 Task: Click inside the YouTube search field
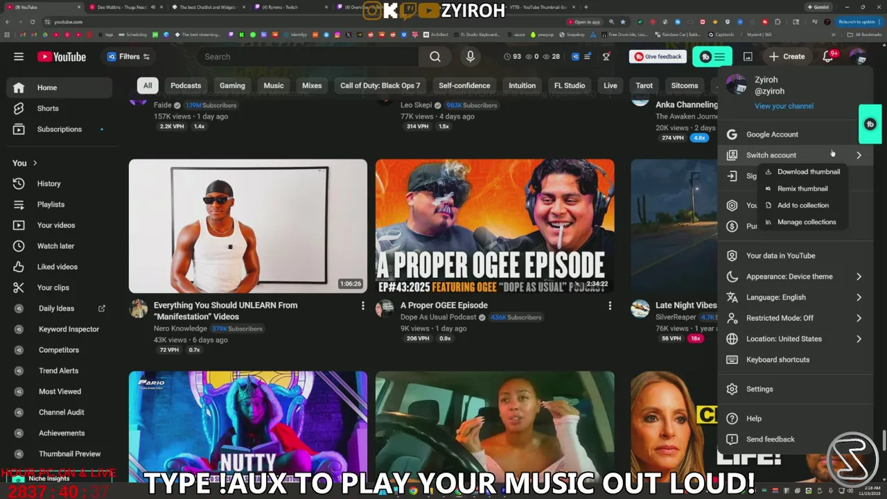pyautogui.click(x=308, y=57)
